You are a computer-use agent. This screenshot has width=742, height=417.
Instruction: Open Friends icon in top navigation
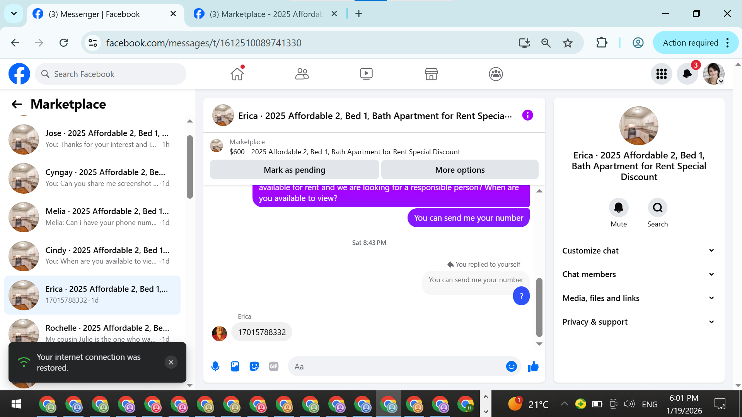(x=302, y=74)
